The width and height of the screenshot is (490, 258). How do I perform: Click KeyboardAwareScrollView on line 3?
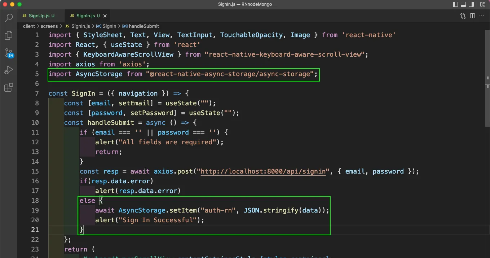(128, 54)
